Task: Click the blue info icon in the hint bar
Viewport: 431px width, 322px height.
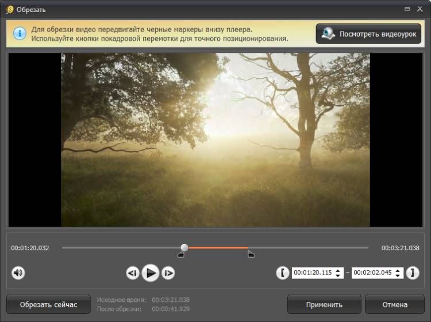Action: 20,33
